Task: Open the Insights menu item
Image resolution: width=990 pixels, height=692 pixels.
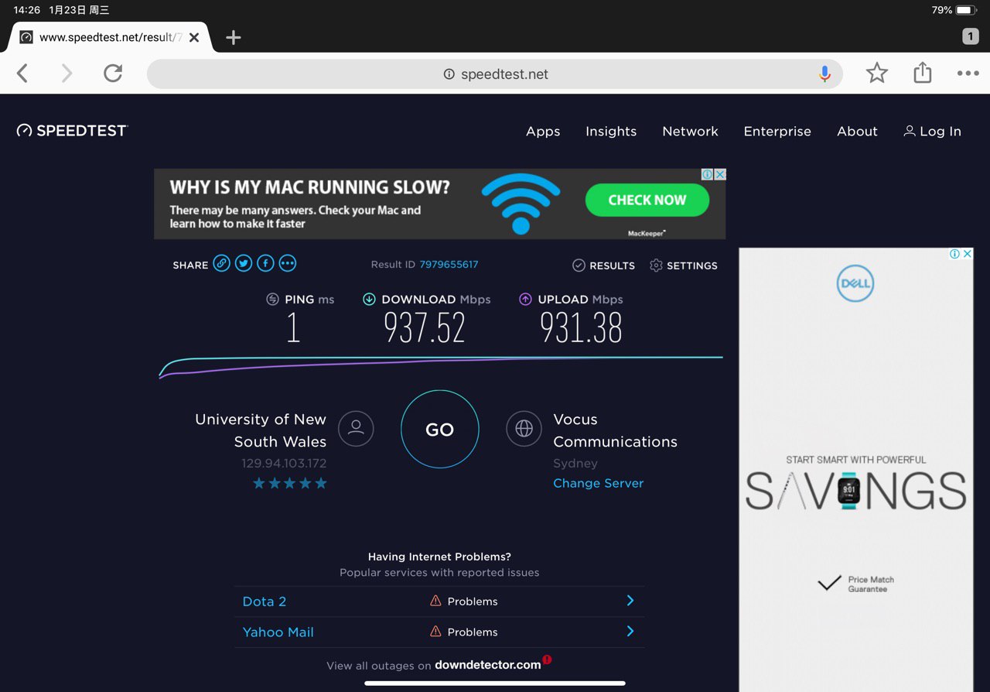Action: point(611,132)
